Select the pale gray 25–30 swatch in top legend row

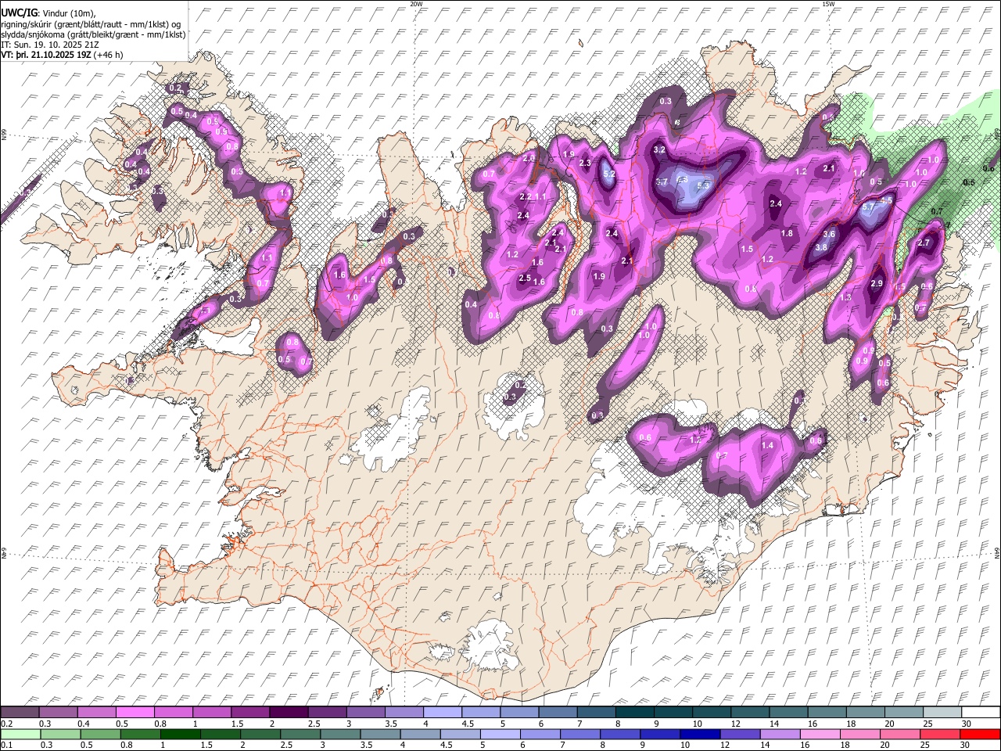coord(942,713)
